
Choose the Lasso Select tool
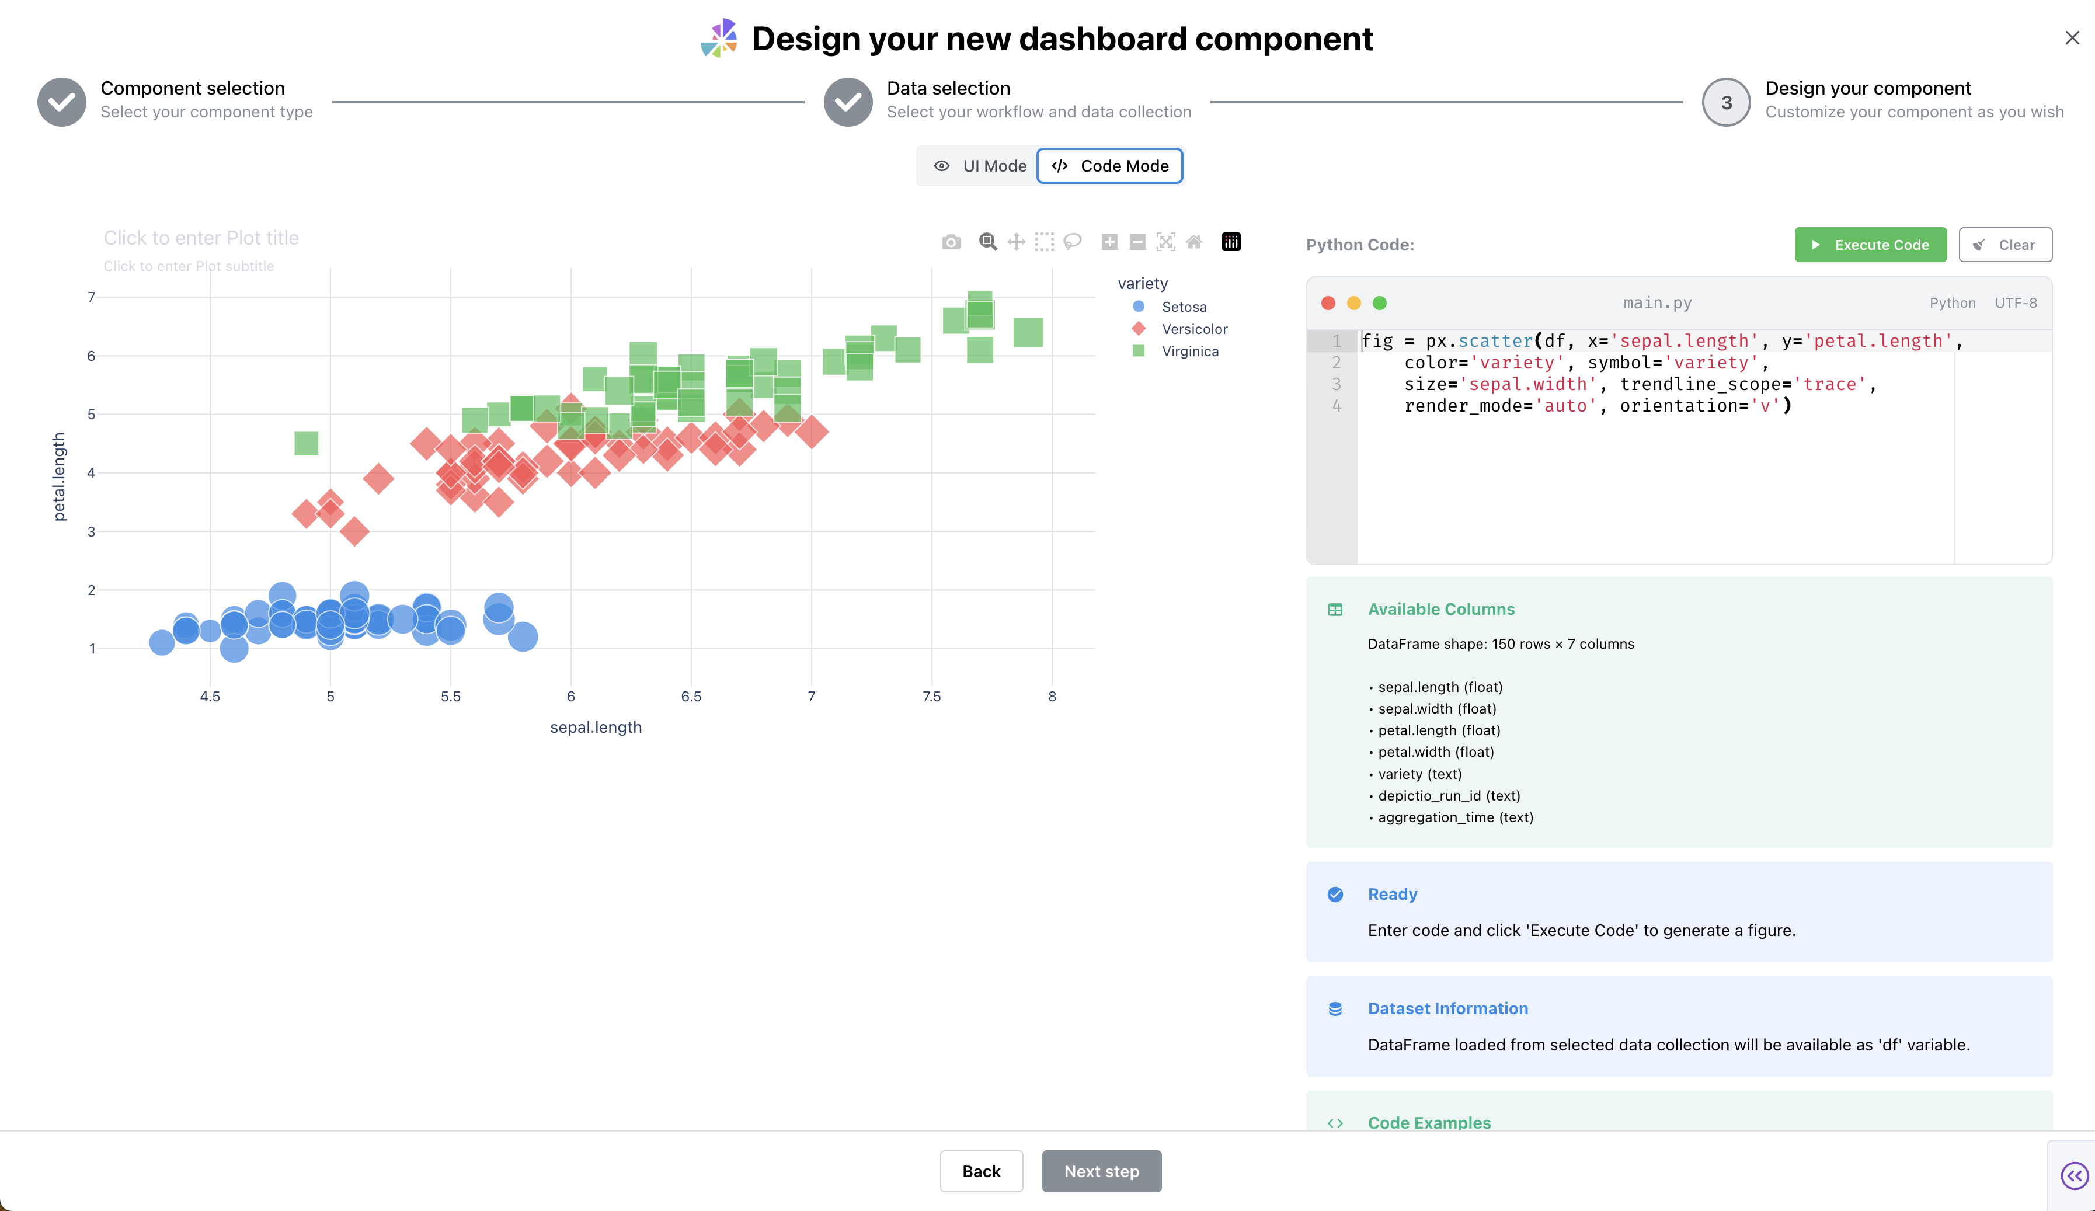[1073, 242]
